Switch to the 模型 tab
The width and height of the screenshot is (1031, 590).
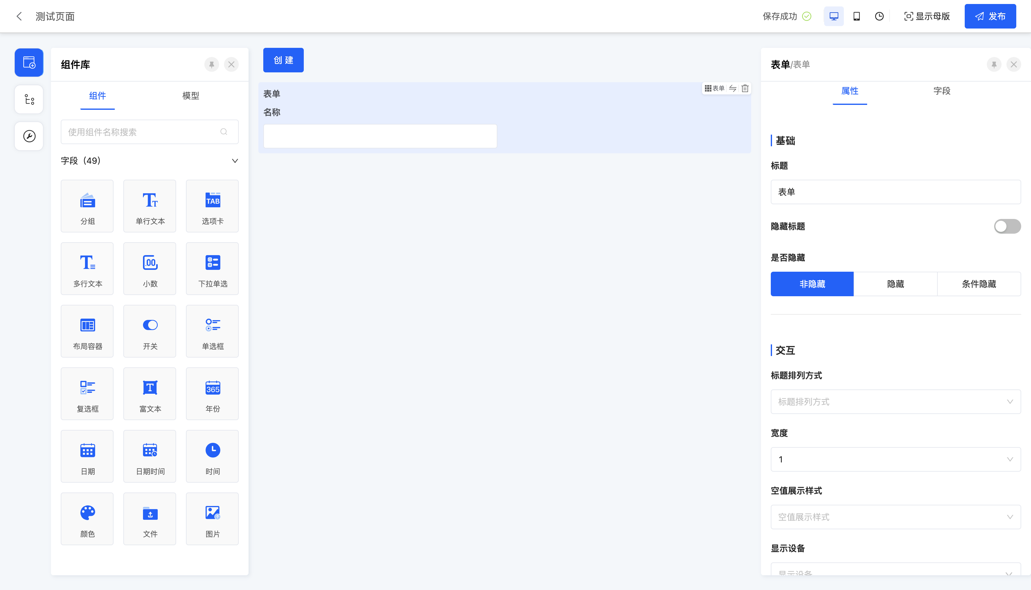[191, 96]
